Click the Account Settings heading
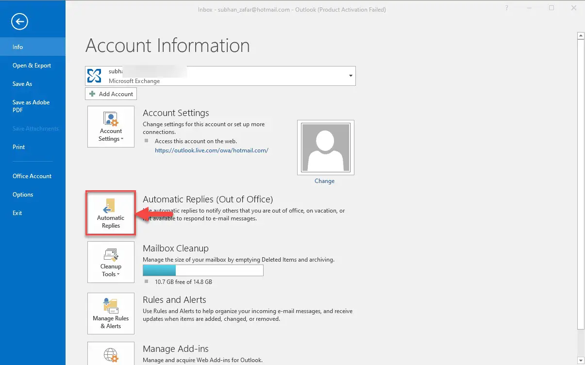The image size is (585, 365). click(176, 113)
